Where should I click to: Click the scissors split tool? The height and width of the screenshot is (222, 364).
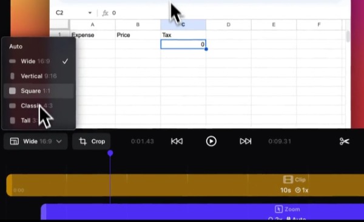point(344,141)
